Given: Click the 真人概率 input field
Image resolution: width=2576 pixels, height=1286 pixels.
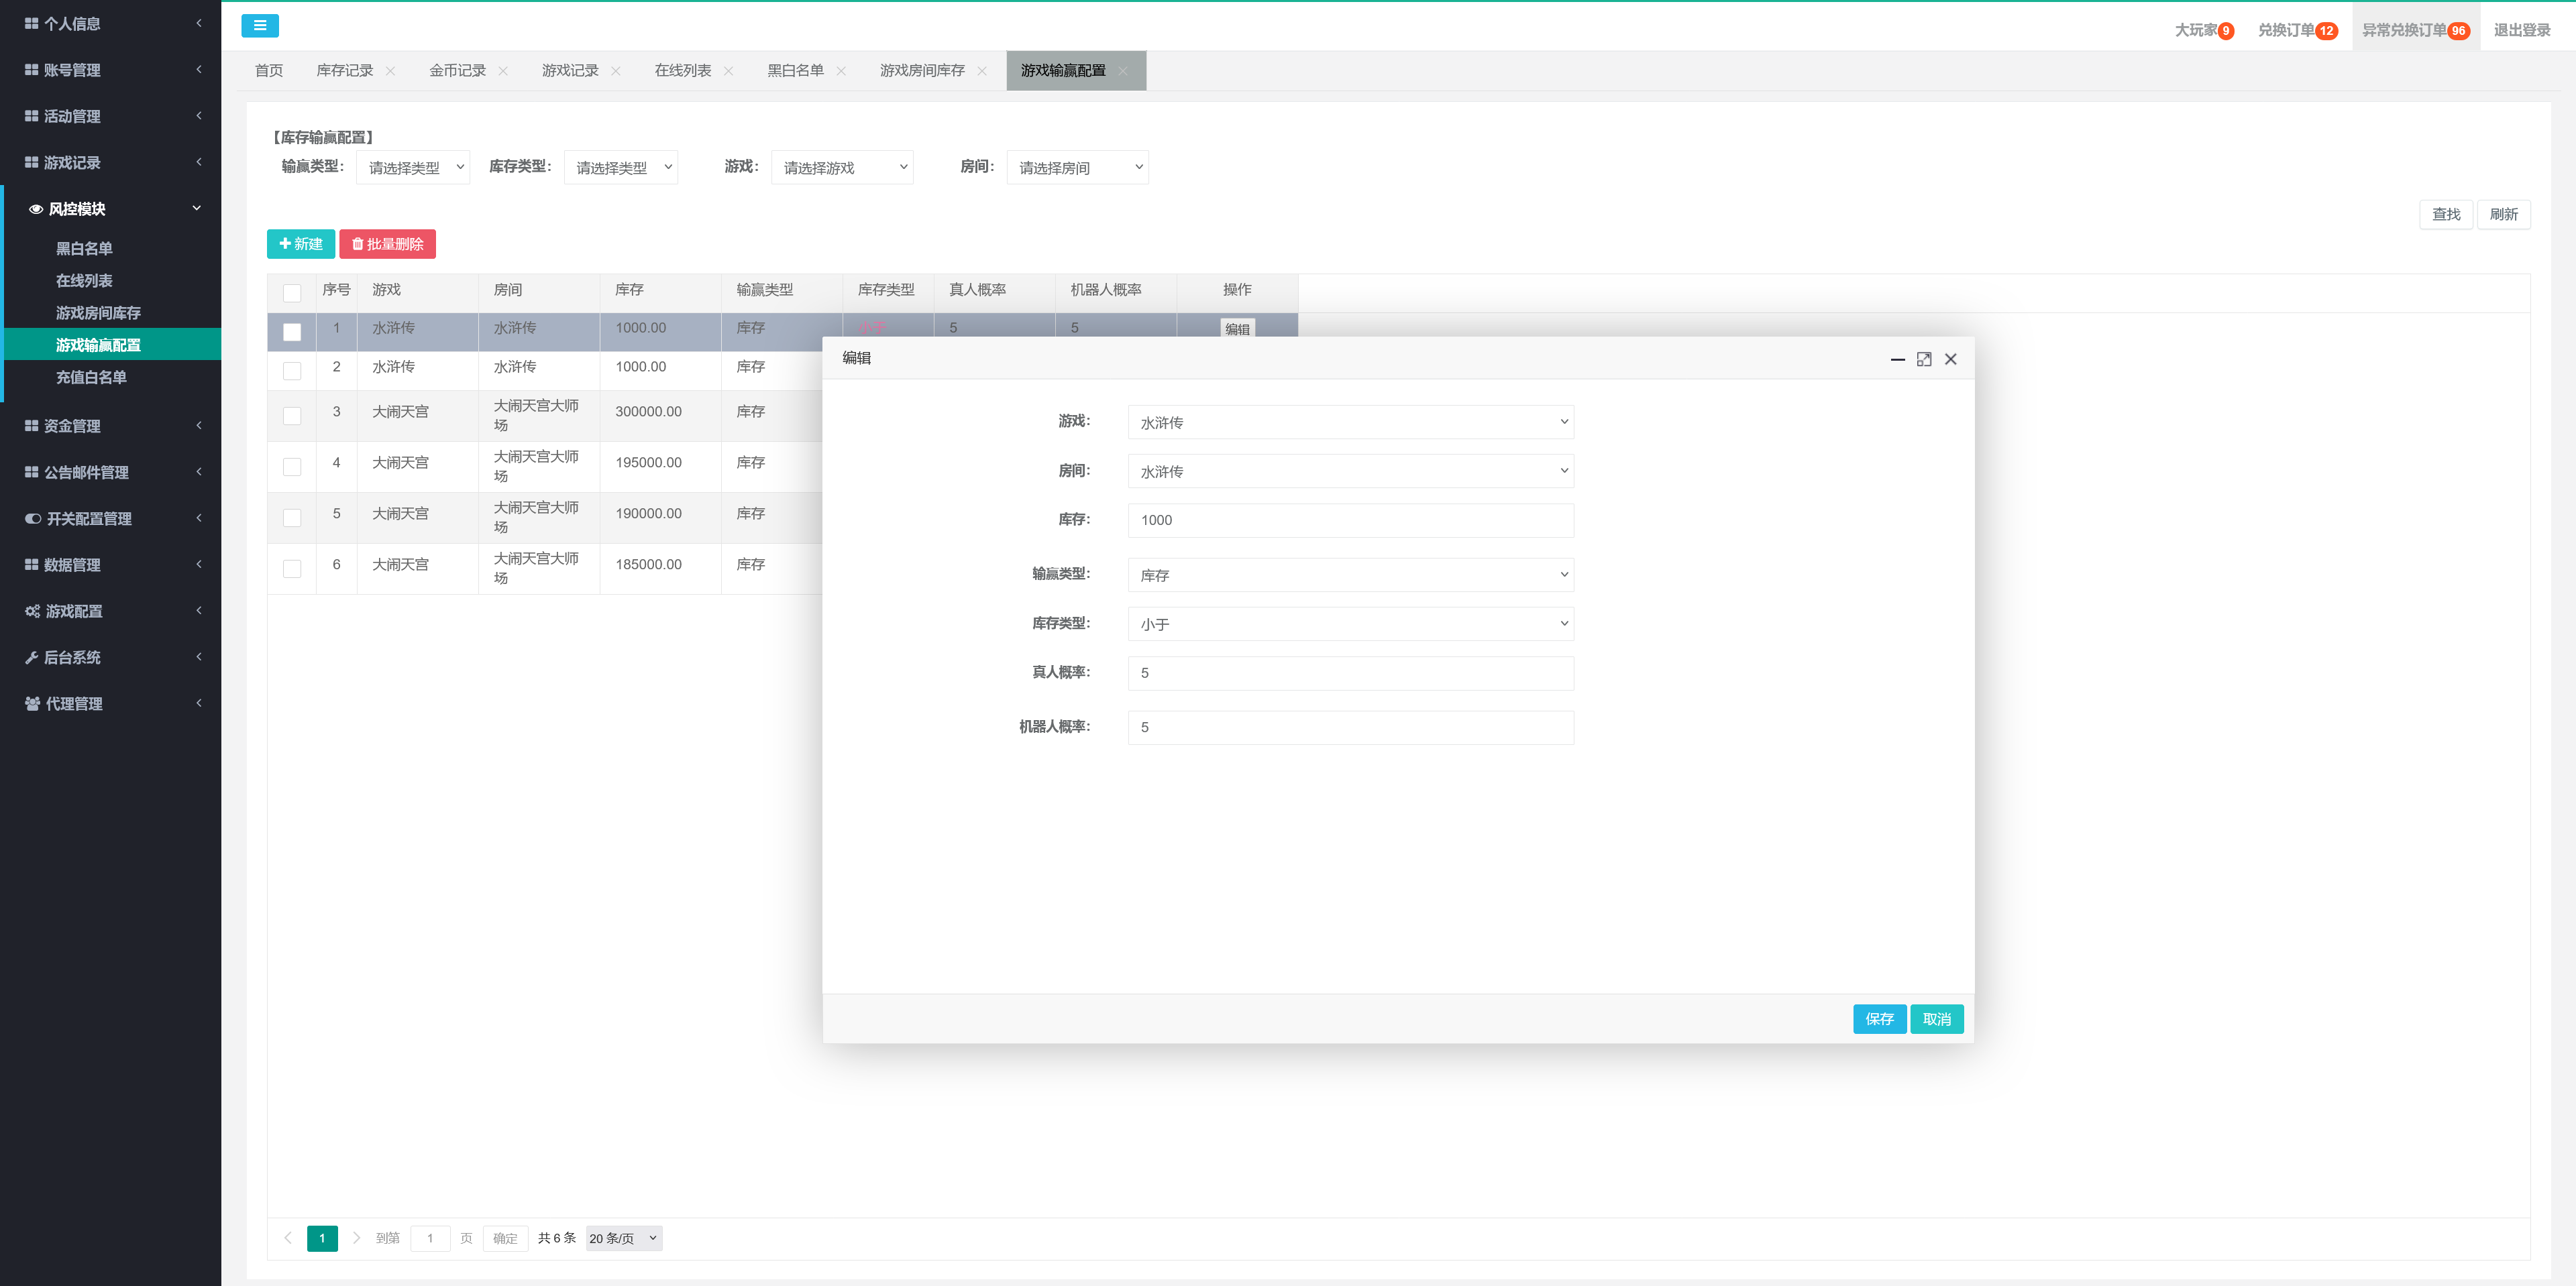Looking at the screenshot, I should click(x=1350, y=673).
